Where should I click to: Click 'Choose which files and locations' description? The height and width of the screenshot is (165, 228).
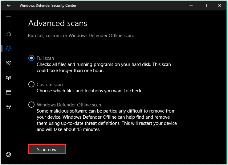(x=89, y=91)
